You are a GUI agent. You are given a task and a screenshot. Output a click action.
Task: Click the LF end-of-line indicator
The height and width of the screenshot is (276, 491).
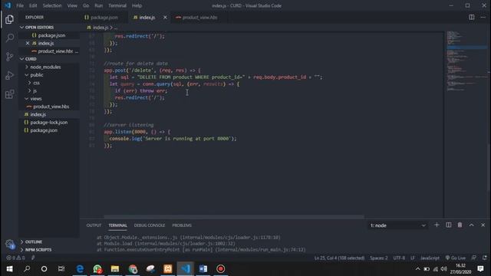[x=413, y=258]
